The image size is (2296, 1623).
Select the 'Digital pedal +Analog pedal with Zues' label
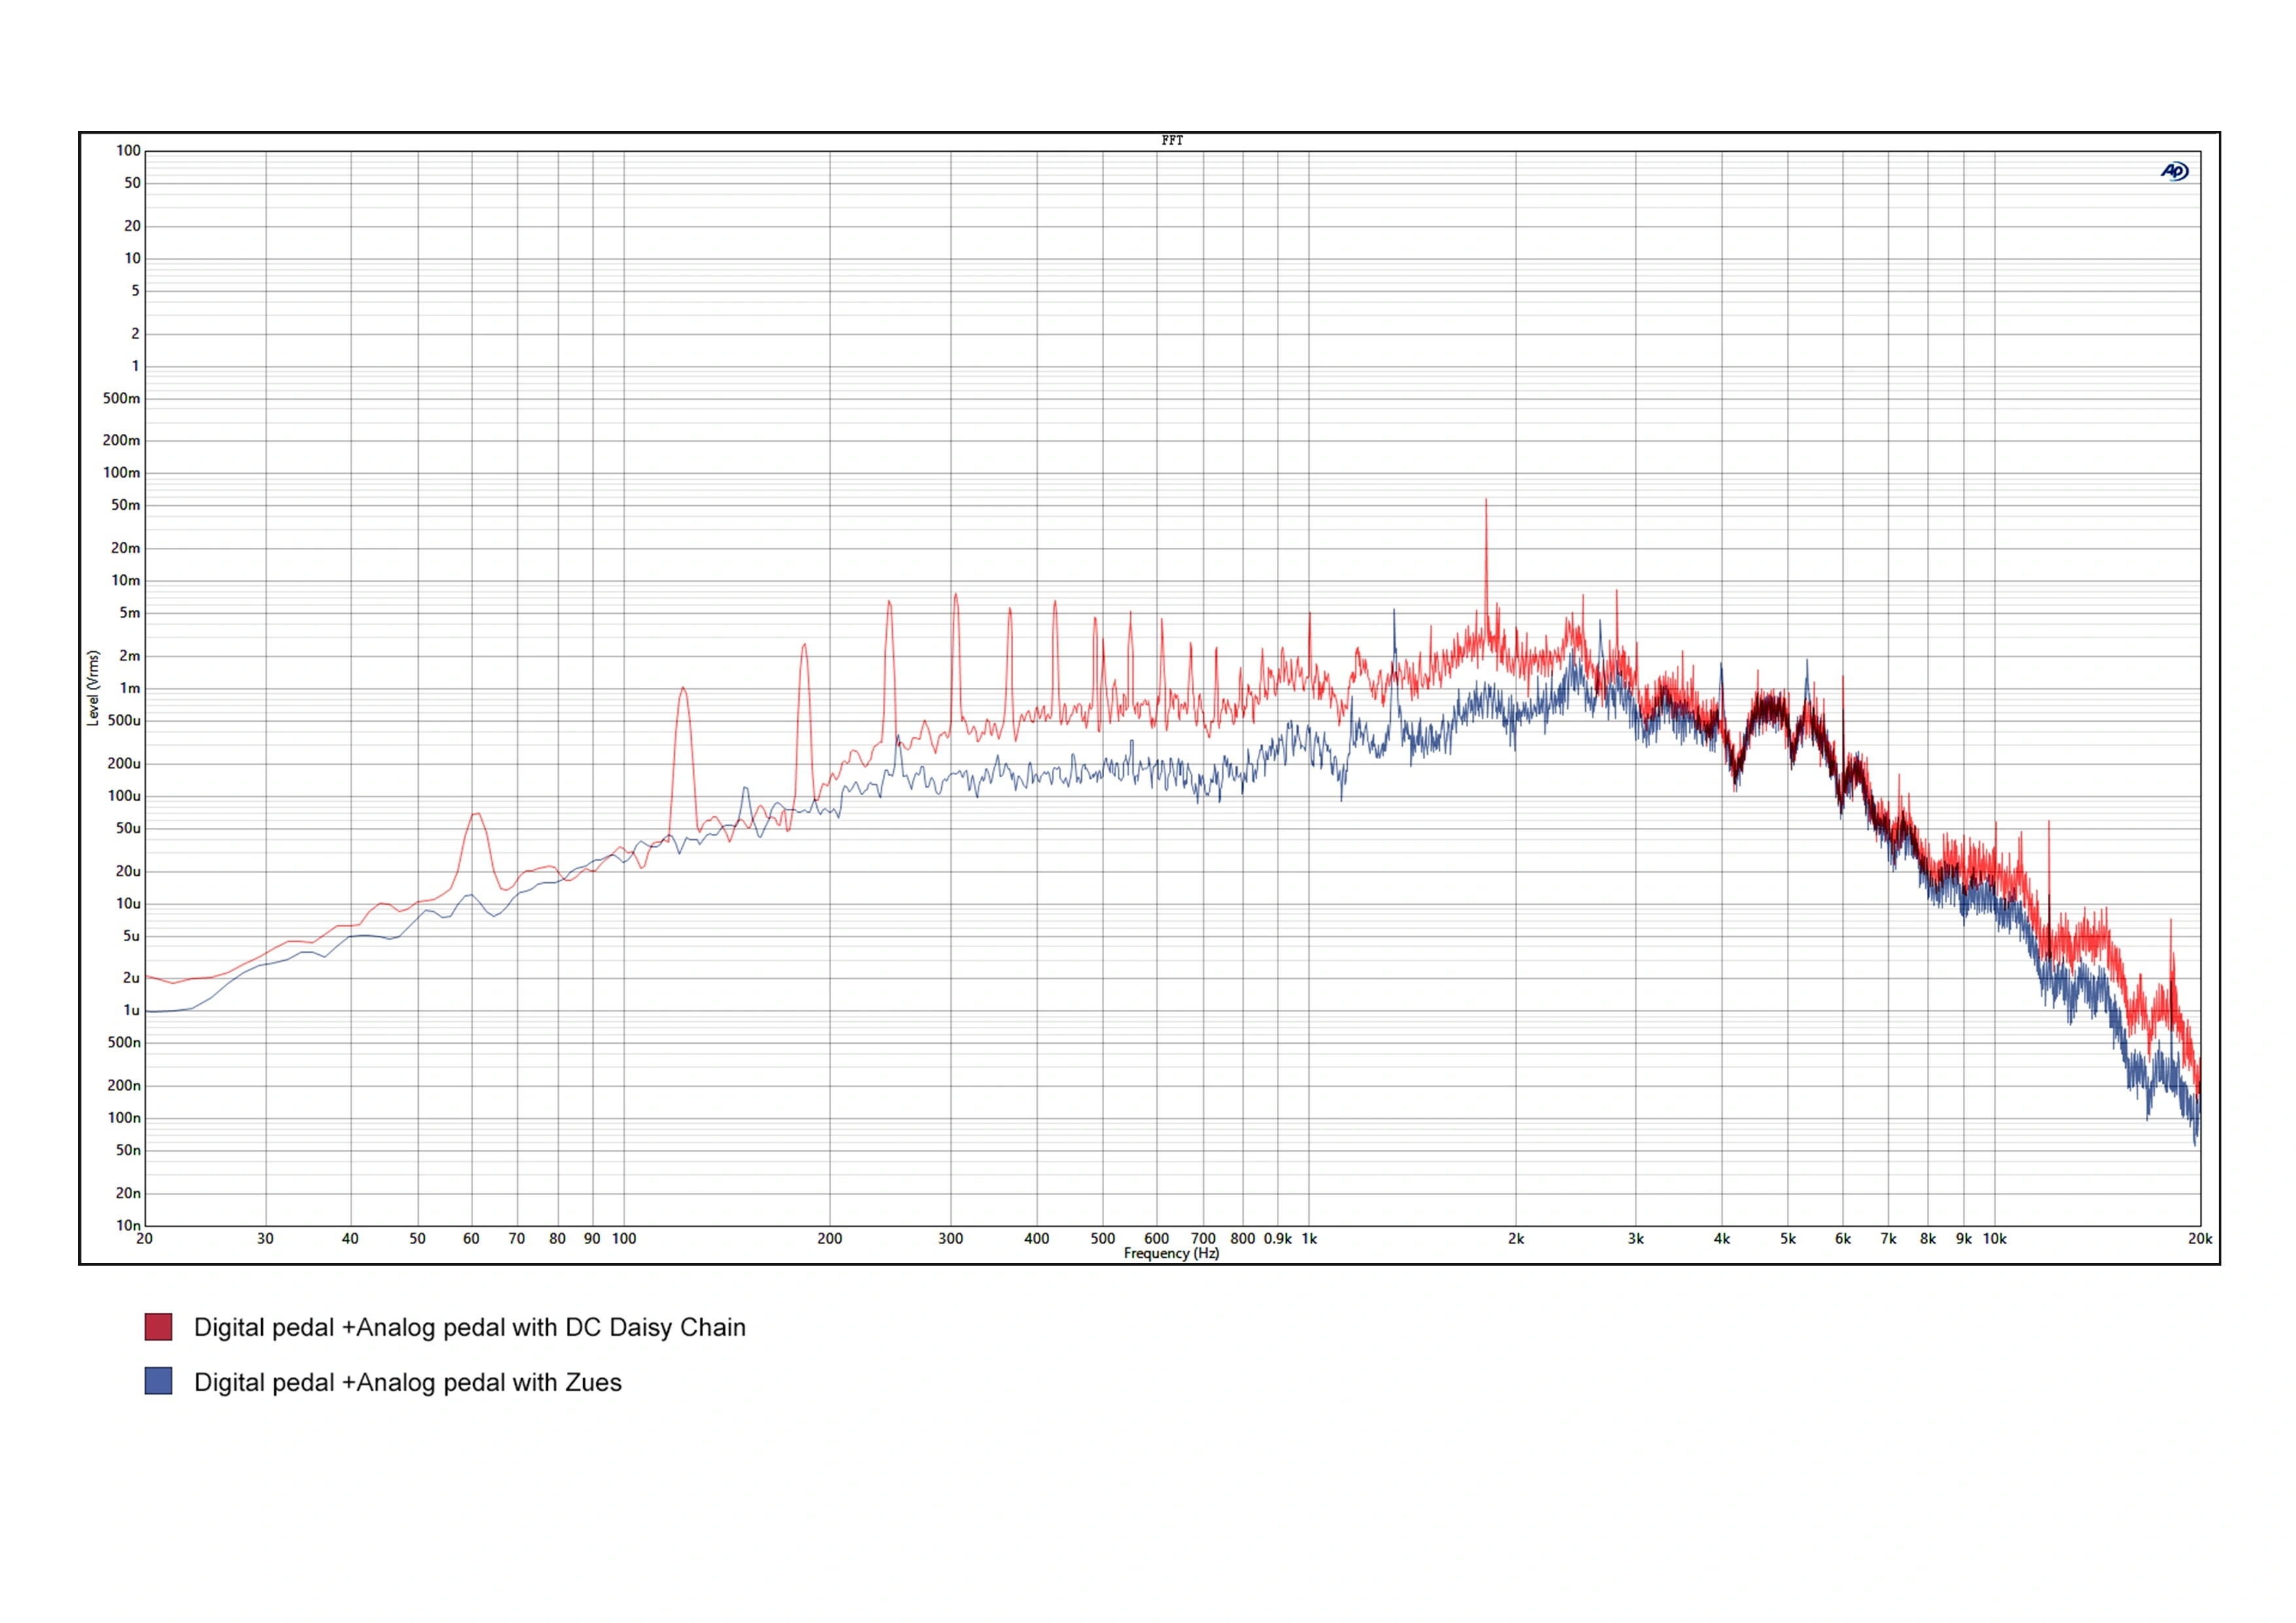pos(407,1382)
